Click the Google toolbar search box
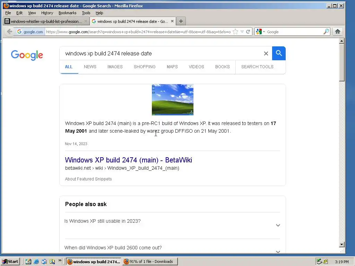Viewport: 355px width, 266px height. pos(294,32)
